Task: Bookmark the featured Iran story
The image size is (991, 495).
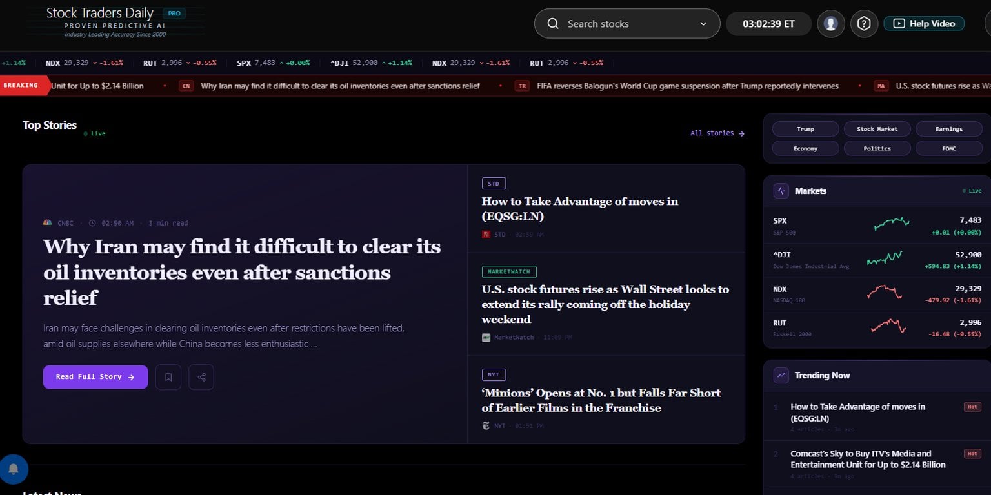Action: coord(168,377)
